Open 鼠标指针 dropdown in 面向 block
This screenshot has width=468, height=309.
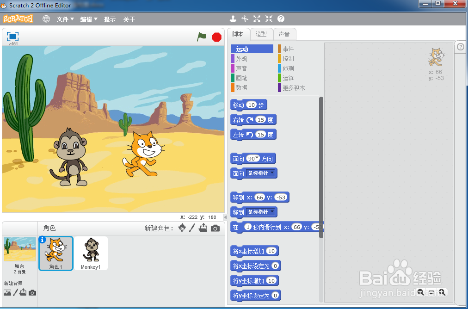[x=261, y=173]
